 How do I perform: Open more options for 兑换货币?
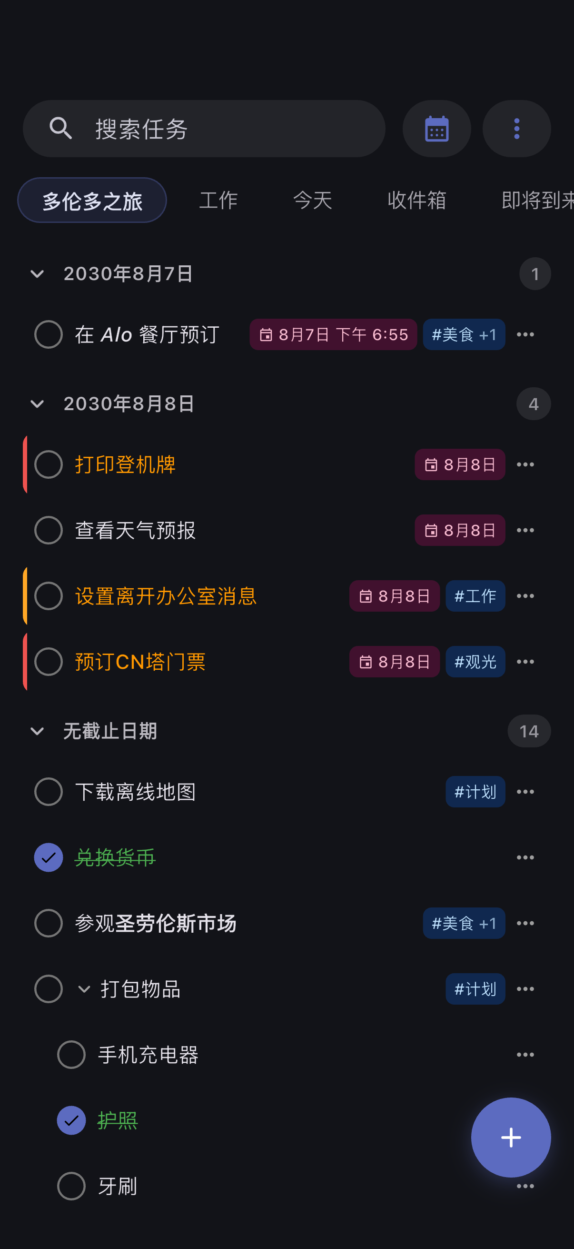[x=525, y=857]
